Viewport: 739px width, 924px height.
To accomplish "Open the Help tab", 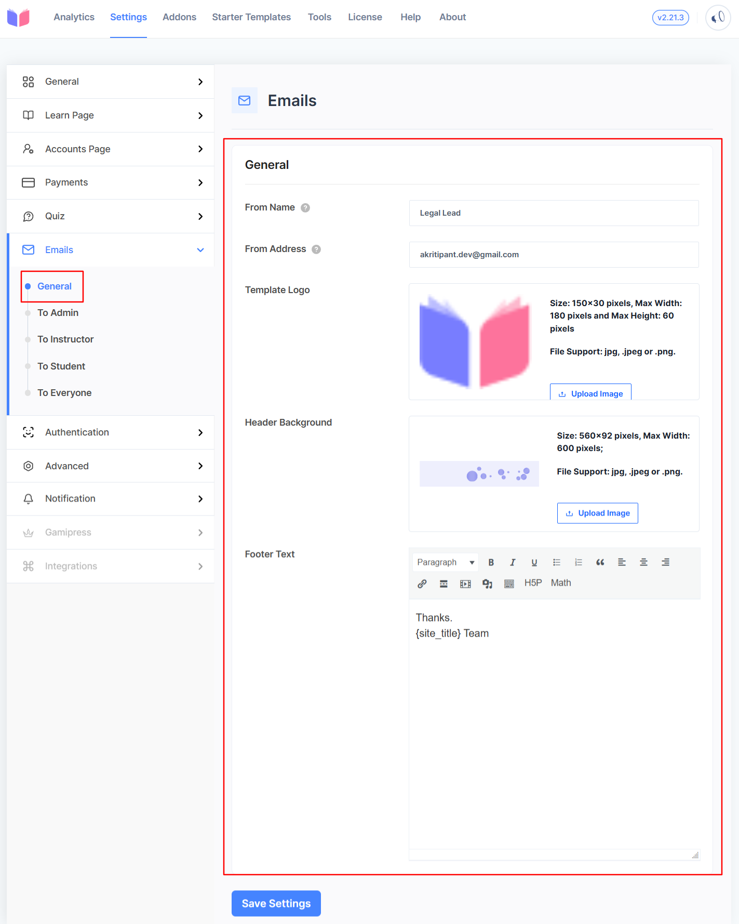I will click(410, 17).
